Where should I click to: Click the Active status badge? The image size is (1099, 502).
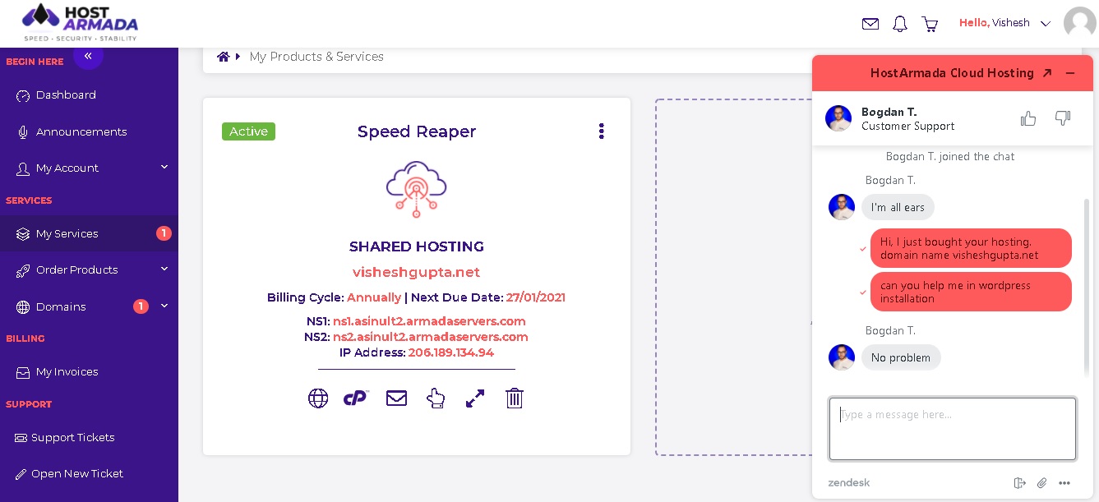click(248, 131)
